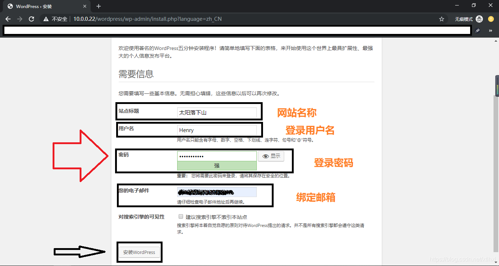The image size is (499, 266).
Task: Click the 站点标题 field label
Action: (x=129, y=111)
